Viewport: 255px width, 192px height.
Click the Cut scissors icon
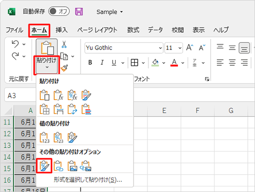pyautogui.click(x=64, y=44)
